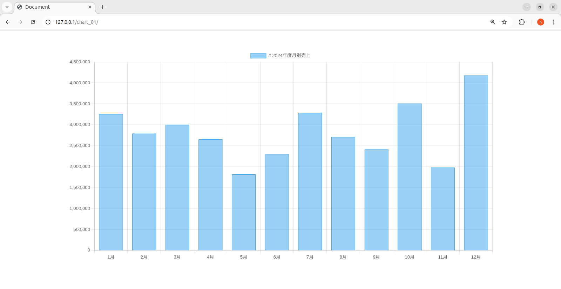Reload the current page
The image size is (561, 289).
click(x=33, y=22)
